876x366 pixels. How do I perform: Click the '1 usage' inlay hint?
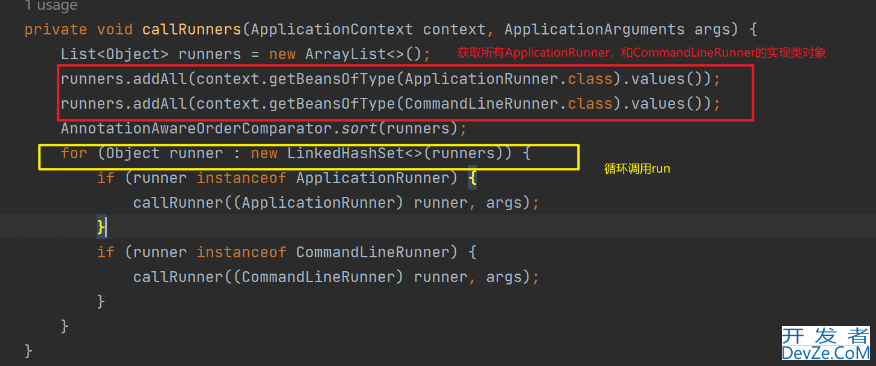pyautogui.click(x=51, y=6)
